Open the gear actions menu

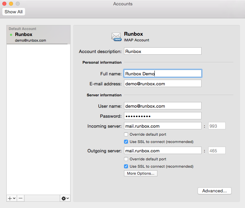pos(65,198)
